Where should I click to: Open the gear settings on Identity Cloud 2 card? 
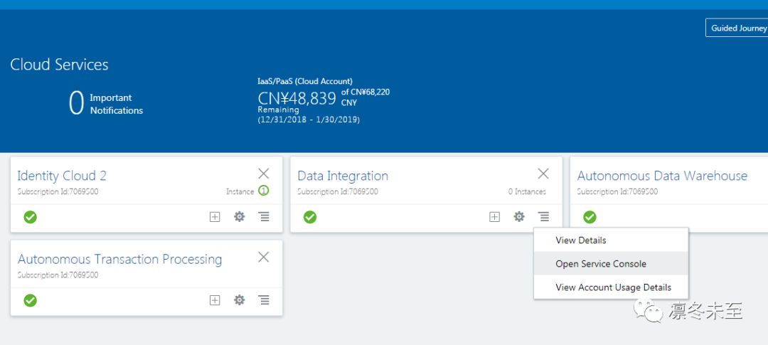240,217
